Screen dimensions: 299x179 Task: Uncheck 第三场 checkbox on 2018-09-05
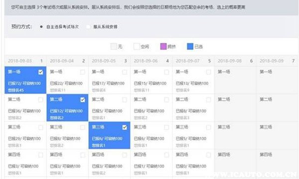125,127
